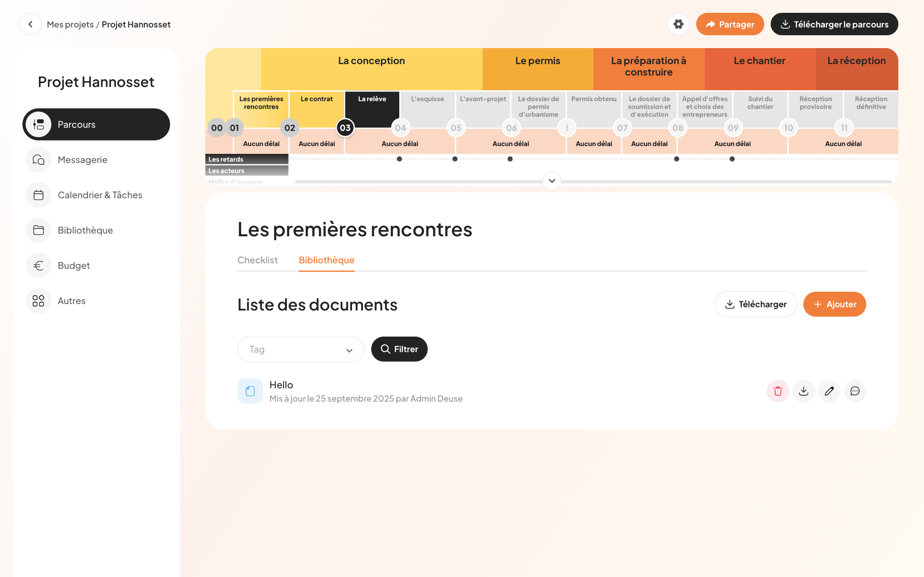This screenshot has height=577, width=924.
Task: Open comments on the Hello document
Action: [x=854, y=391]
